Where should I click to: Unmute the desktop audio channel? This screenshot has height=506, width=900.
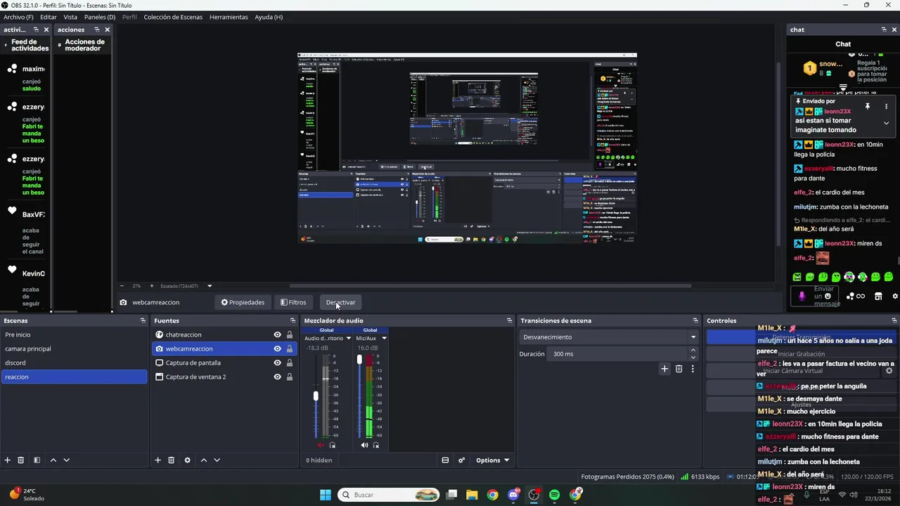point(321,445)
